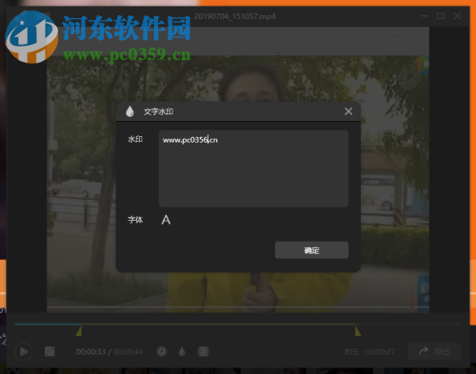Play the video

tap(24, 351)
